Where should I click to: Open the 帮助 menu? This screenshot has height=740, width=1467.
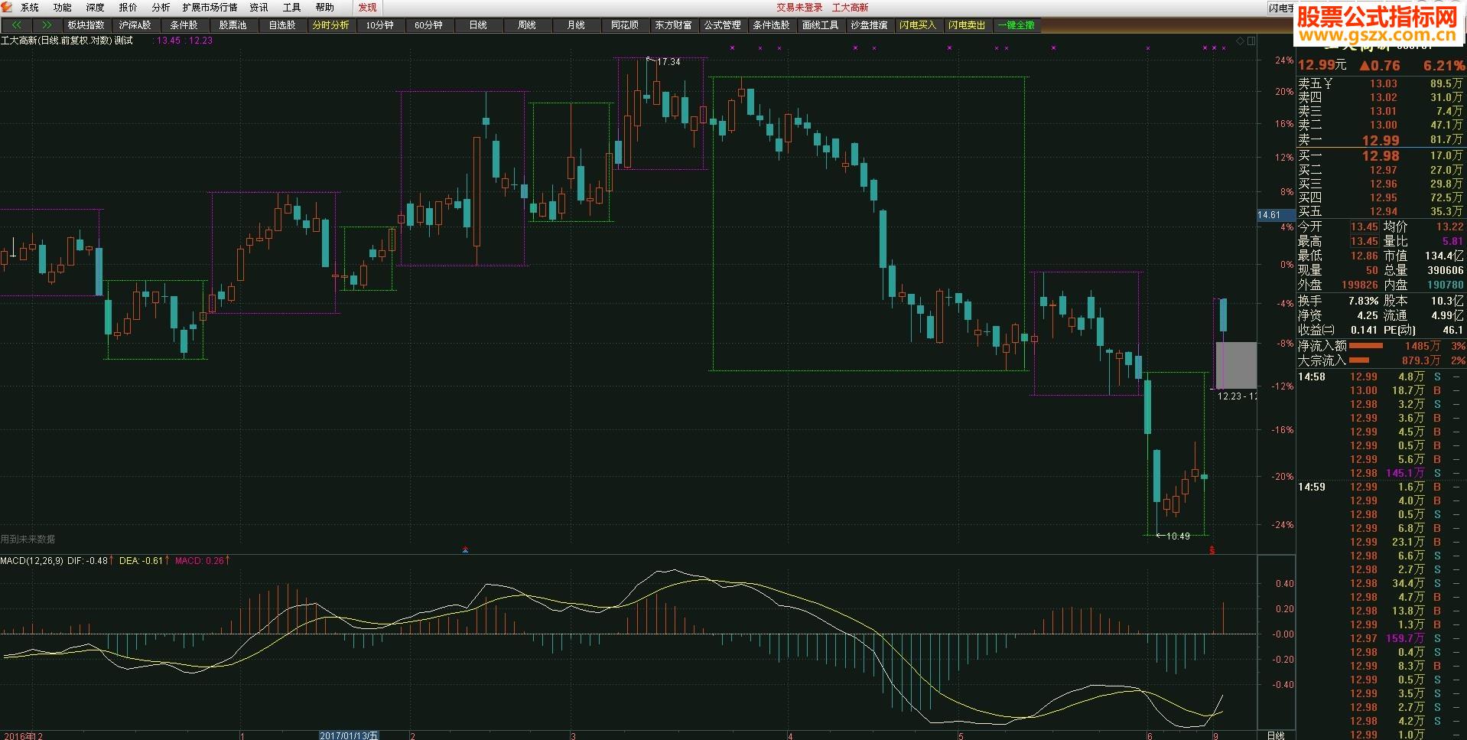coord(325,8)
